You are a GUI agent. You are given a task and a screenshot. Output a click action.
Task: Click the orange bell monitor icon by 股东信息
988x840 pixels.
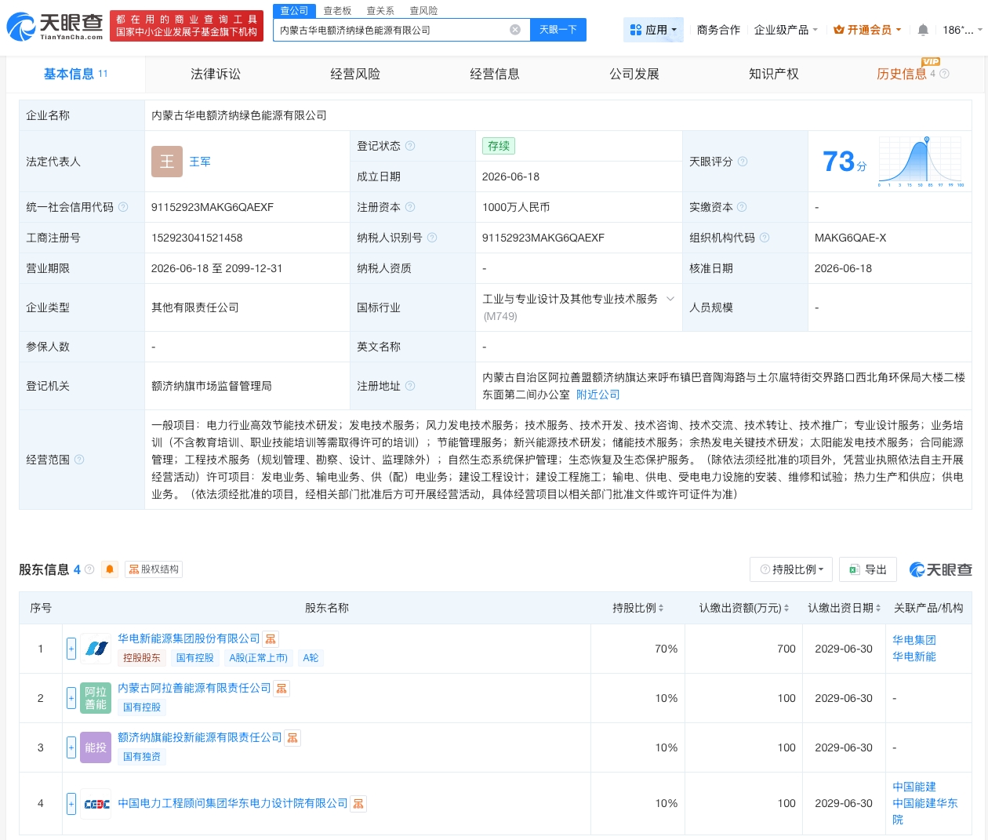[x=110, y=569]
